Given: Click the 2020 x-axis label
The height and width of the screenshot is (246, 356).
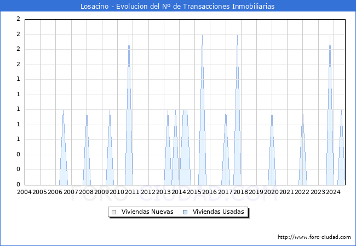Looking at the screenshot, I should tap(271, 192).
